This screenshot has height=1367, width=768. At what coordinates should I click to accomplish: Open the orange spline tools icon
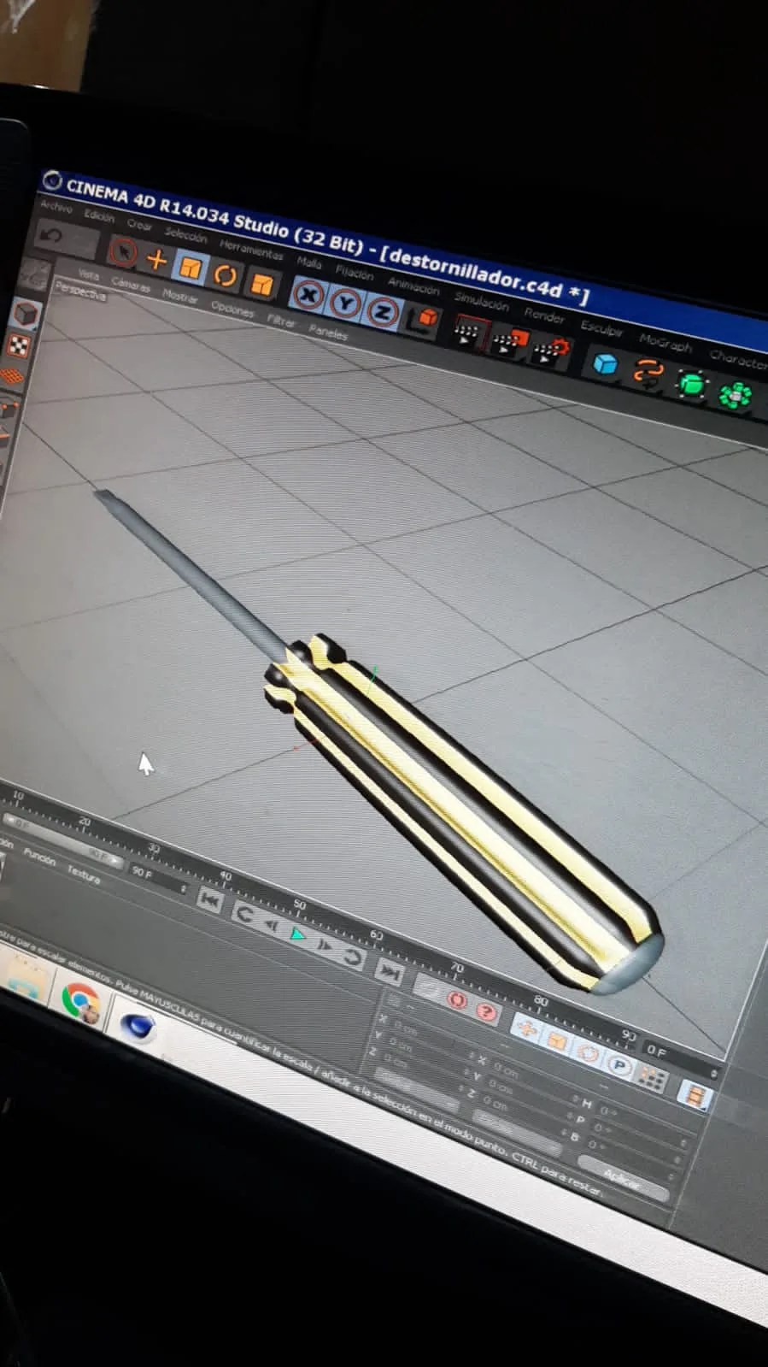(649, 373)
